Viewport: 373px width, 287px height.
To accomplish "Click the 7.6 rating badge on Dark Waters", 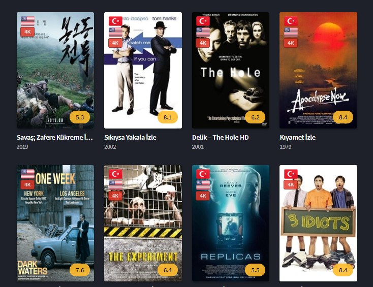I will click(x=80, y=270).
